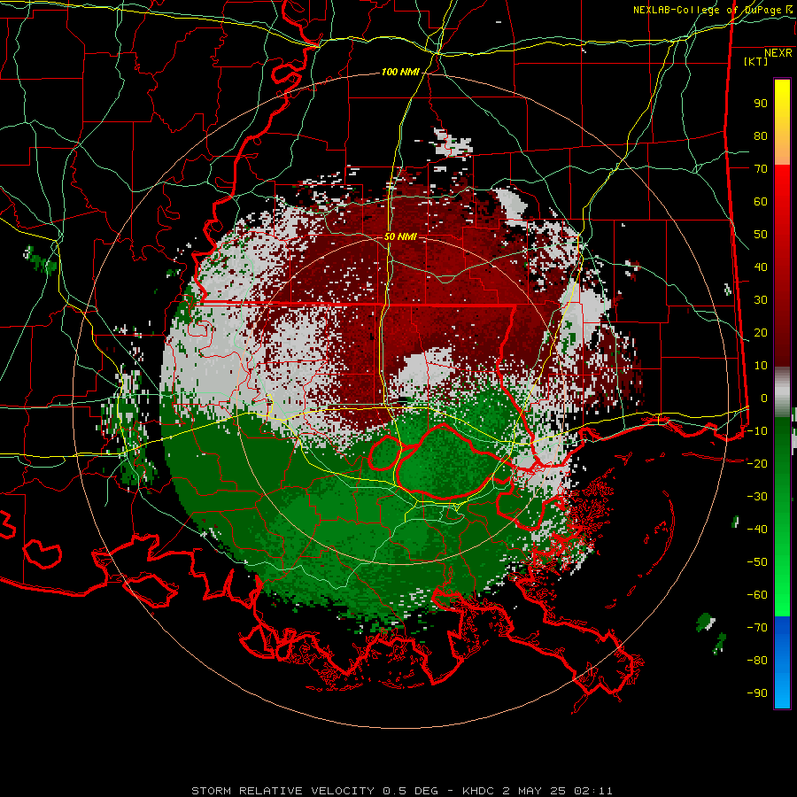
Task: Click the -50 scale value
Action: (x=757, y=561)
